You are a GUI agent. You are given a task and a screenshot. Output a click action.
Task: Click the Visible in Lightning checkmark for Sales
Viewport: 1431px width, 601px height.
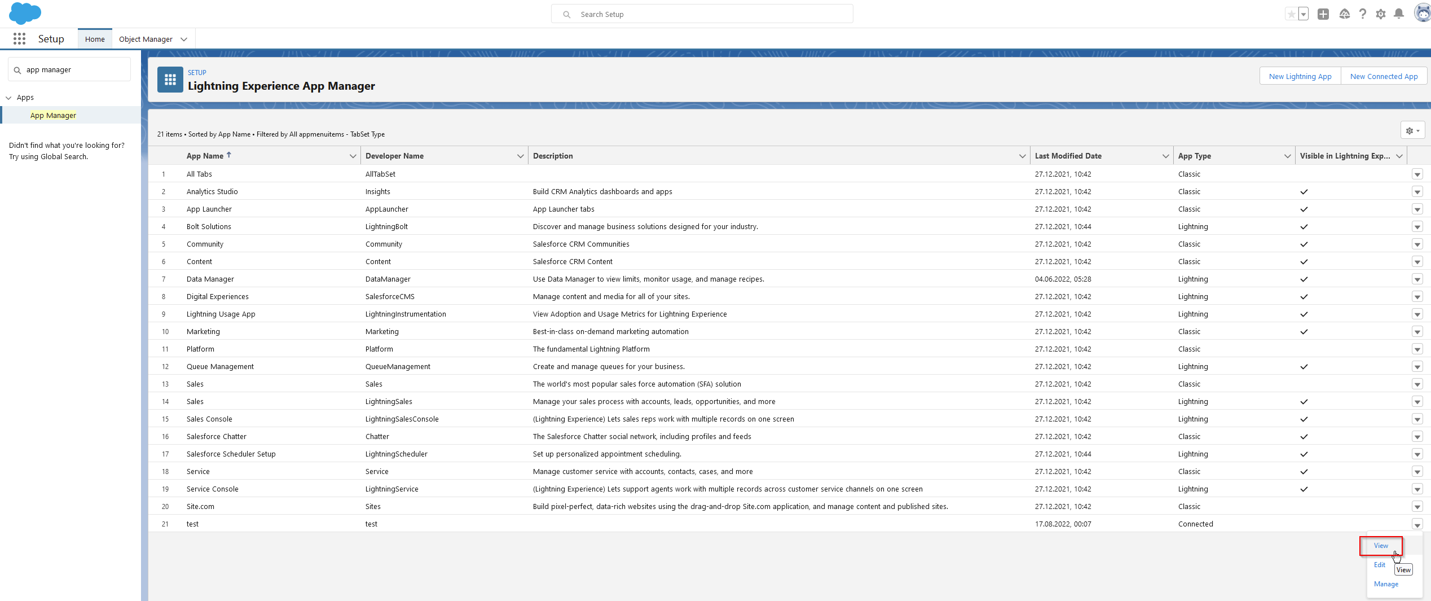(x=1304, y=402)
